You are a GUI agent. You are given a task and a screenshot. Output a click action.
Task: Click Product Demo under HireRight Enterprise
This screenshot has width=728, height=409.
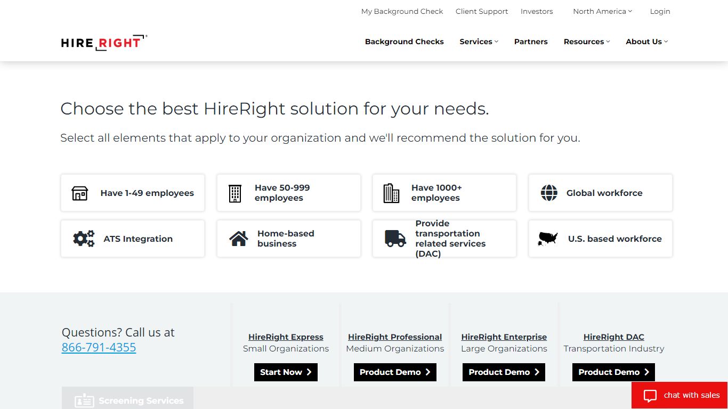tap(504, 372)
